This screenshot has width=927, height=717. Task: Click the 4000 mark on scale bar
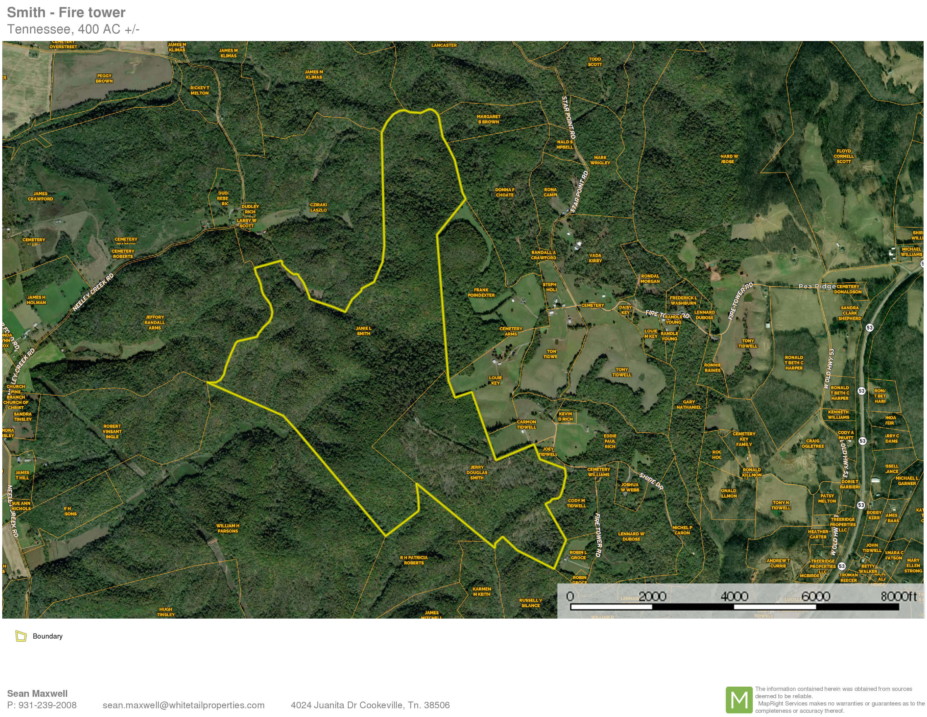734,596
